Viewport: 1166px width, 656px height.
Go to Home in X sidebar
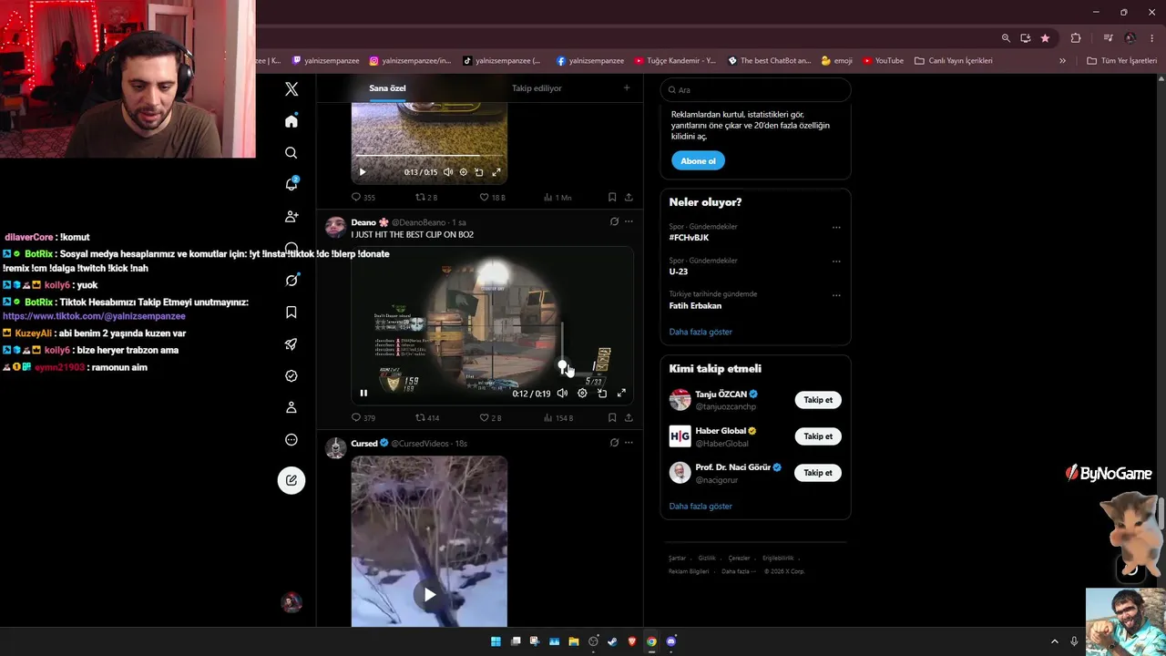(x=291, y=121)
